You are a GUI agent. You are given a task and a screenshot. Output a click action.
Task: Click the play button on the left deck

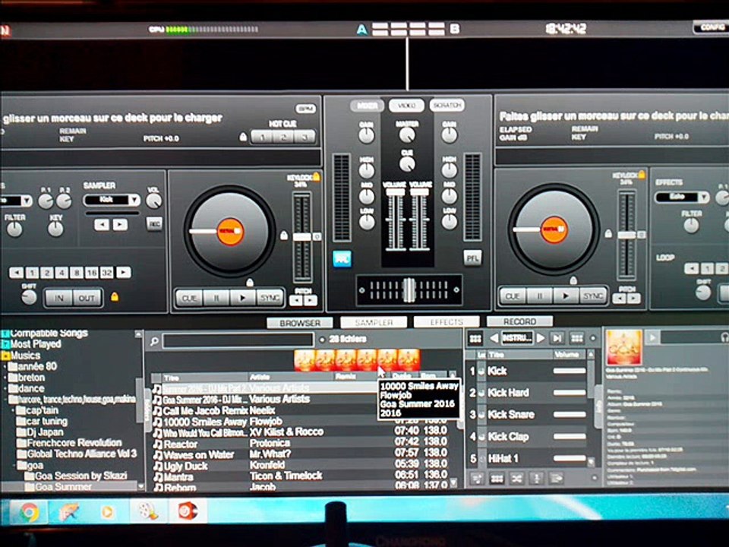tap(242, 298)
